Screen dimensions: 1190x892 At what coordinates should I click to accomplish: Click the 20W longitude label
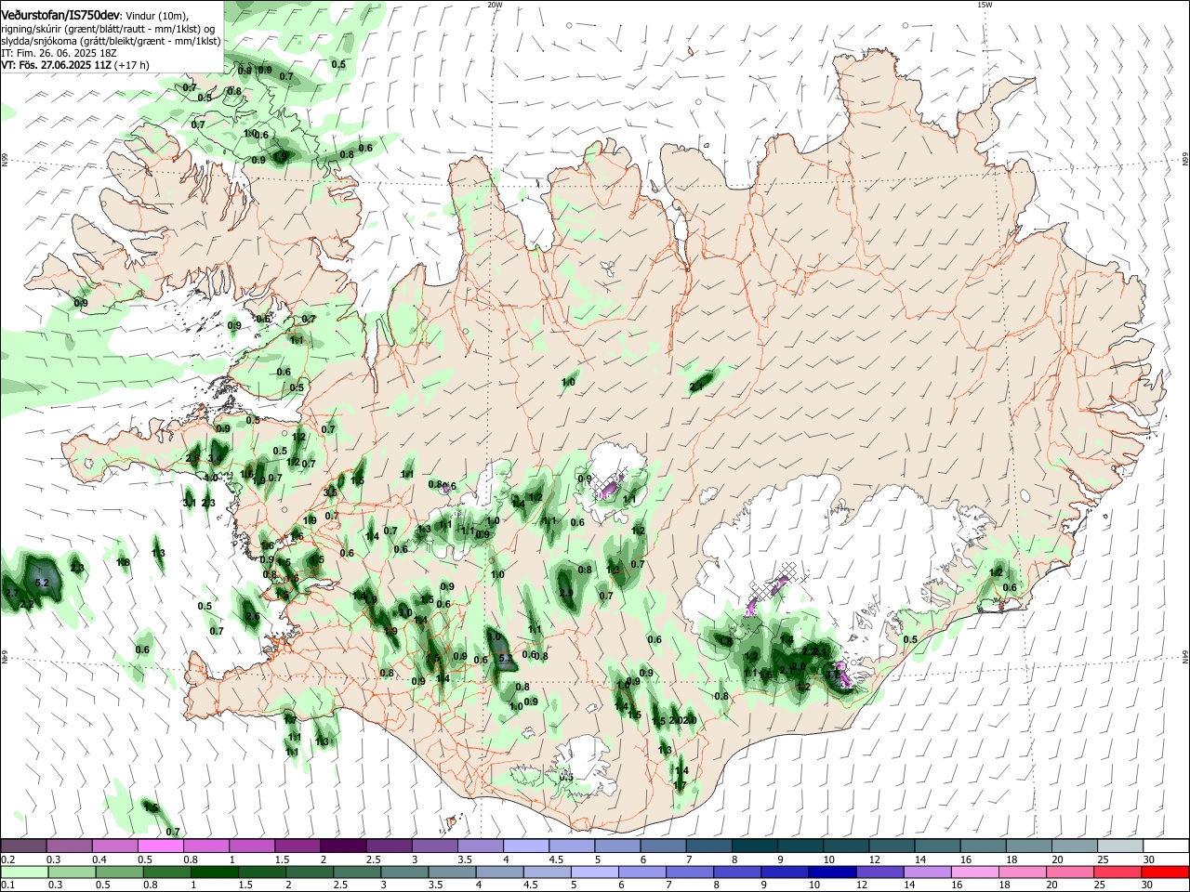pos(495,5)
